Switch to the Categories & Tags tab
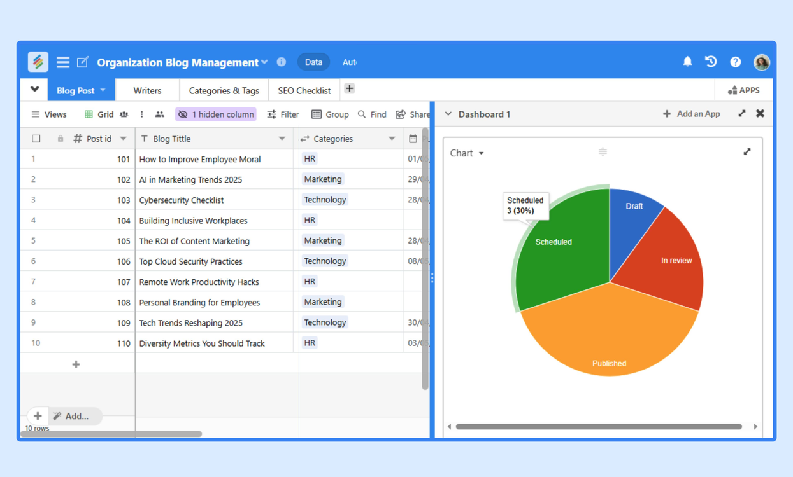Screen dimensions: 793x477 coord(224,90)
